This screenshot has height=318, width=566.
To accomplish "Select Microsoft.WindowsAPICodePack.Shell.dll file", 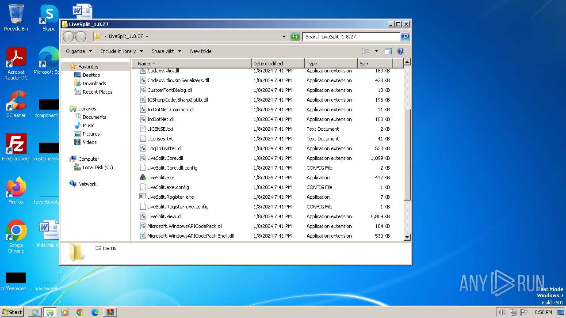I will (190, 236).
